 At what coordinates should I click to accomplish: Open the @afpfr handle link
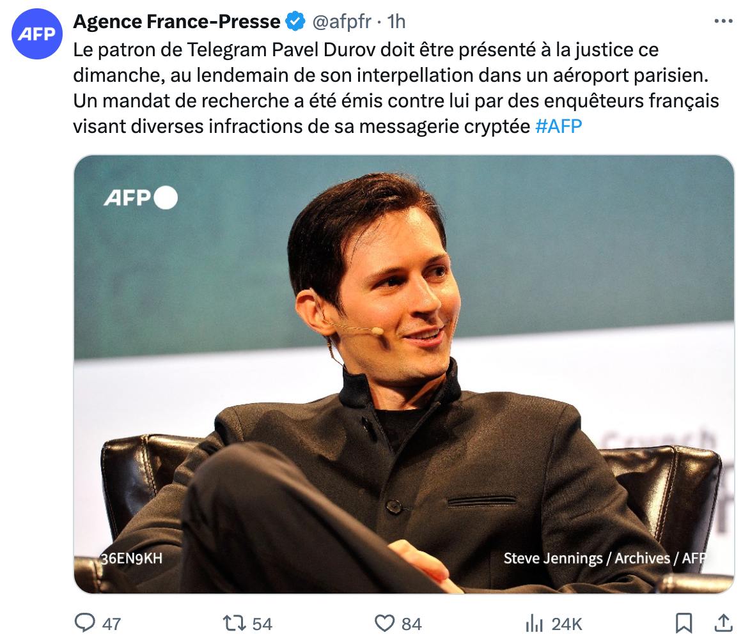click(x=341, y=22)
